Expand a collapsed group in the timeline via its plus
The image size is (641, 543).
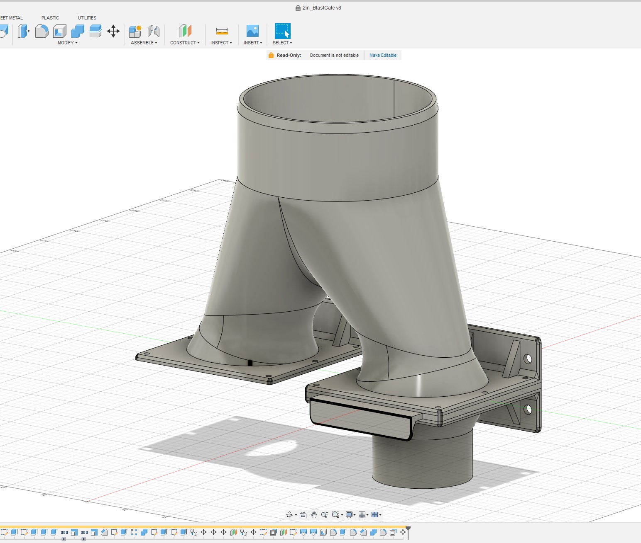tap(64, 539)
